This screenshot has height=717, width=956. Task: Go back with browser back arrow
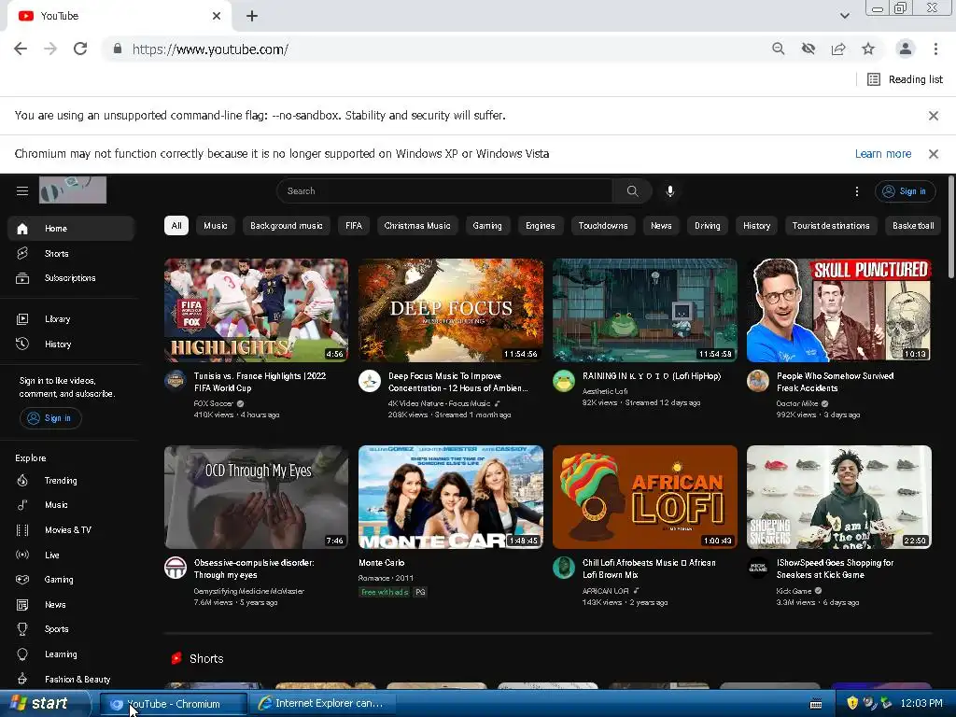[x=21, y=49]
